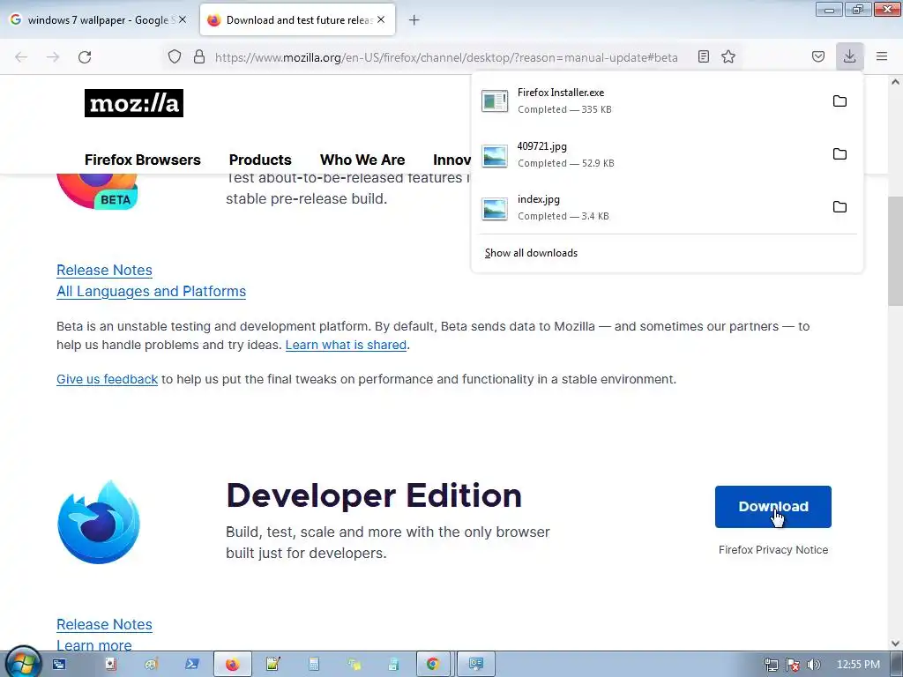Screen dimensions: 903x677
Task: Click the browser forward arrow
Action: click(53, 57)
